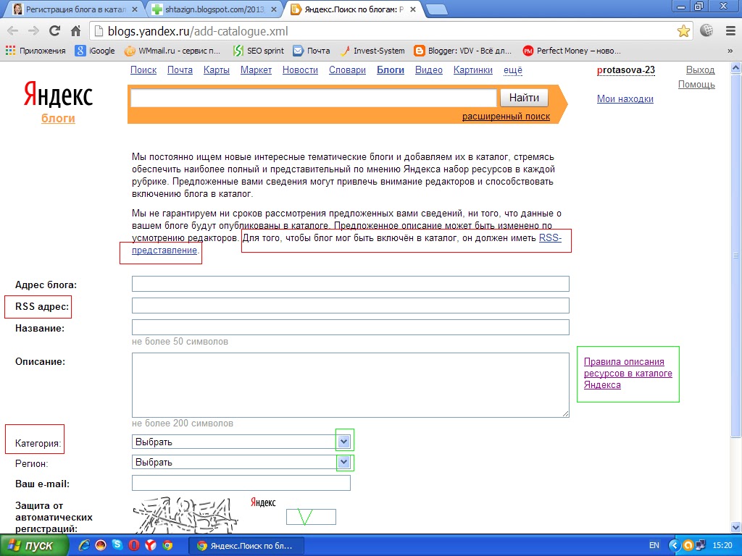This screenshot has height=556, width=742.
Task: Open the Яндекс.Поиск по бл... taskbar button
Action: pyautogui.click(x=246, y=546)
